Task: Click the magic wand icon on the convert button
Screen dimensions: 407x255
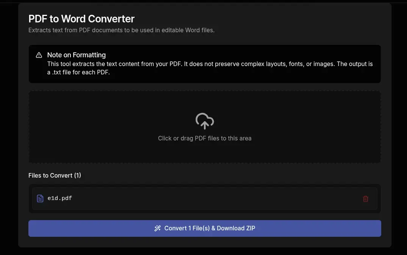Action: [158, 228]
